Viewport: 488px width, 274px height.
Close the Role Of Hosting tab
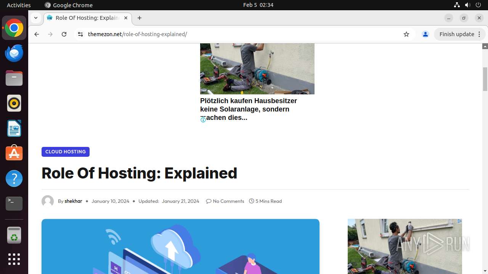126,18
